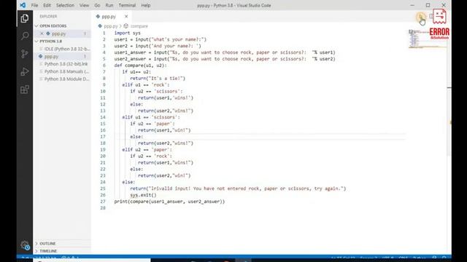Click the return("It's a tie!") line
467x262 pixels.
pyautogui.click(x=158, y=79)
